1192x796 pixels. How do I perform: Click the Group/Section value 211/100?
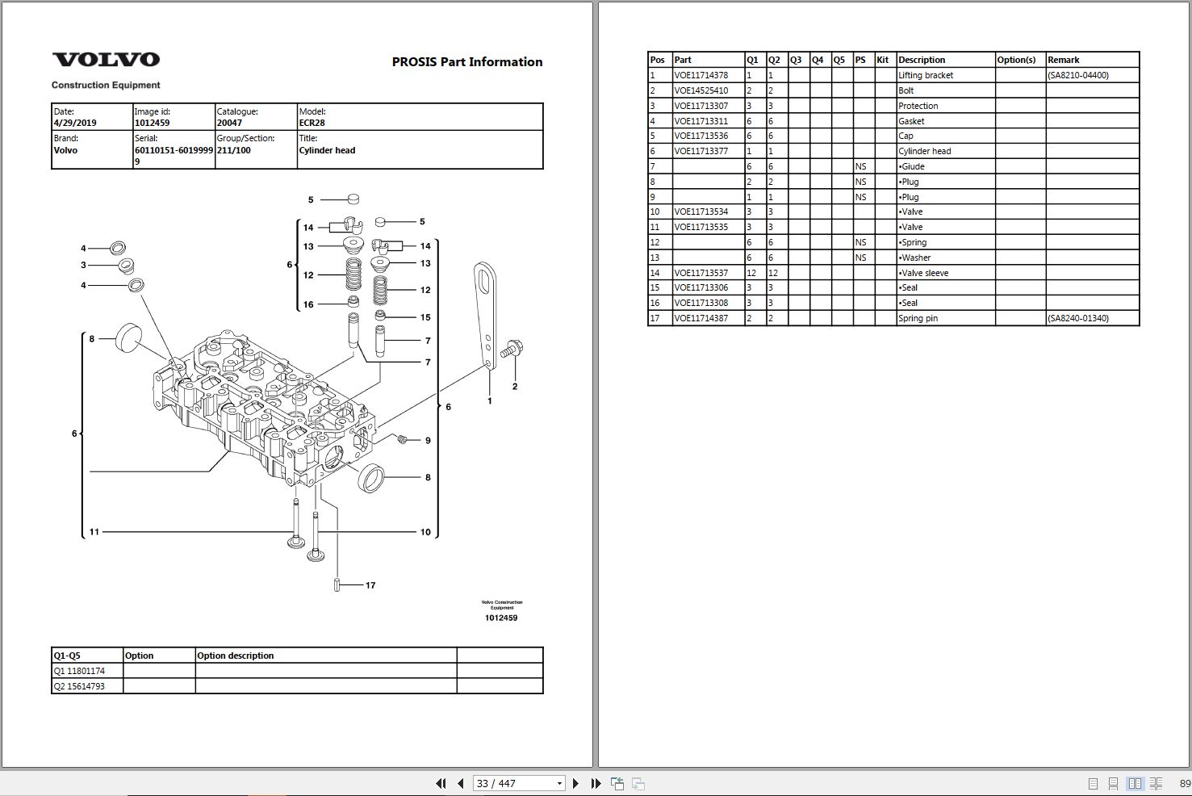point(233,150)
